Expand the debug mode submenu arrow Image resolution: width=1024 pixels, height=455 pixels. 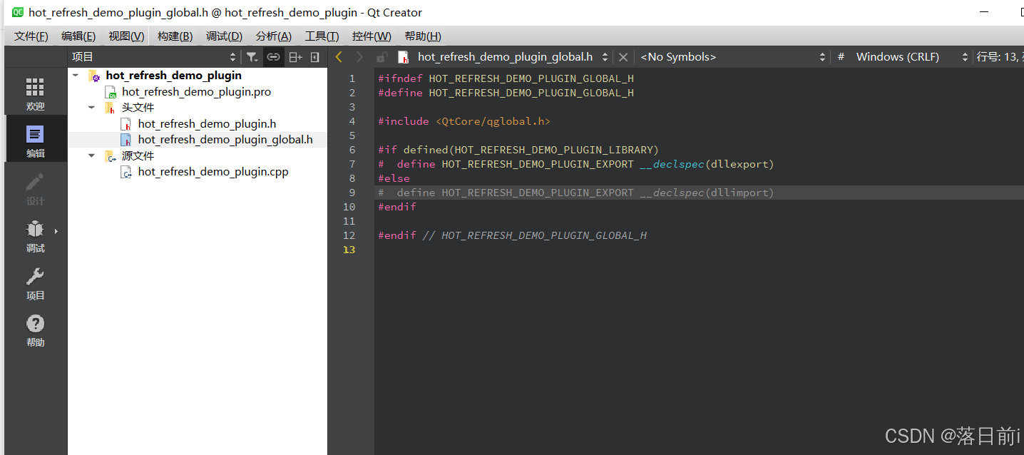tap(56, 231)
